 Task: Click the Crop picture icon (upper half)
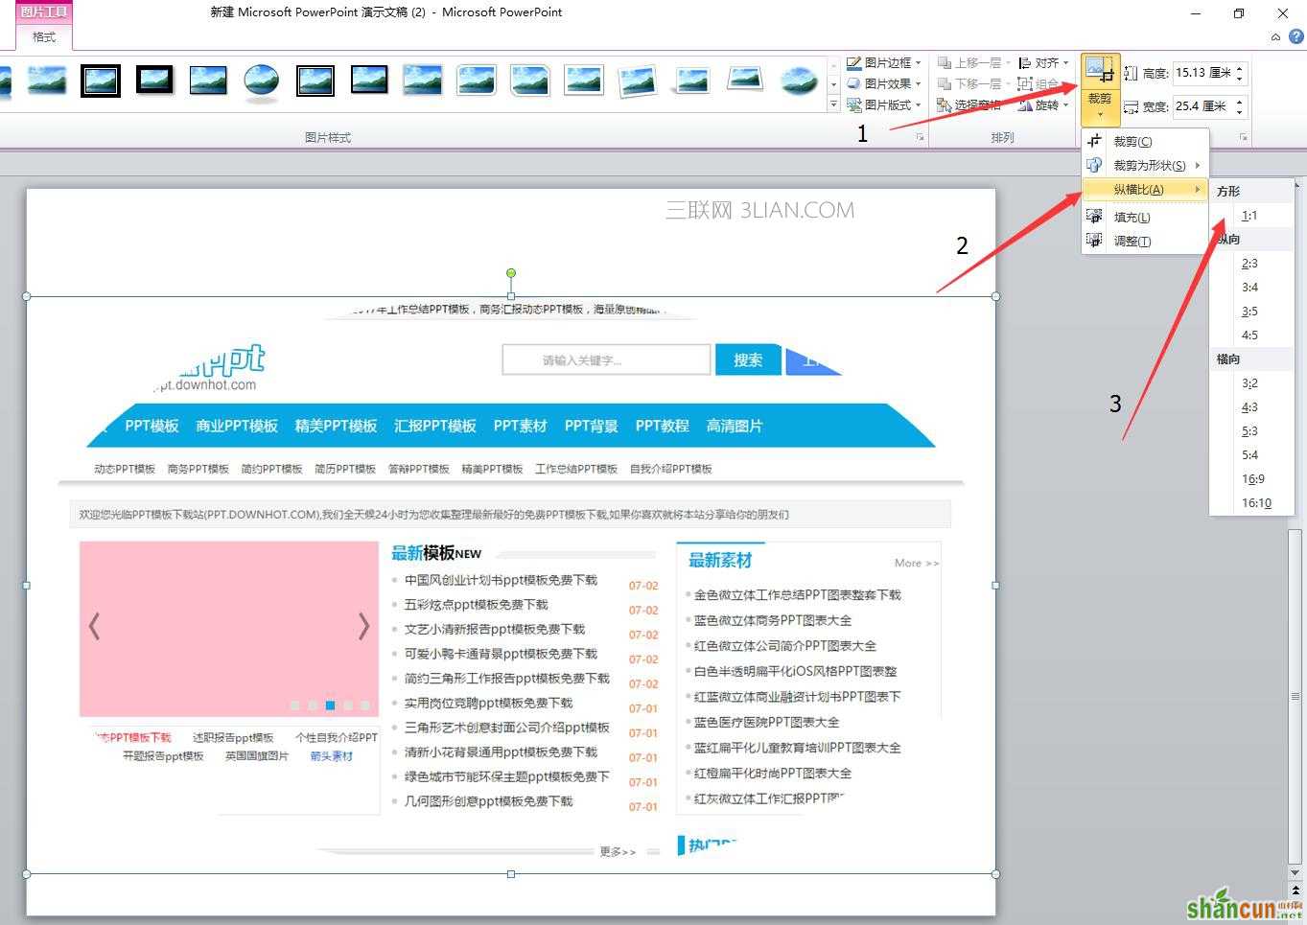point(1100,71)
